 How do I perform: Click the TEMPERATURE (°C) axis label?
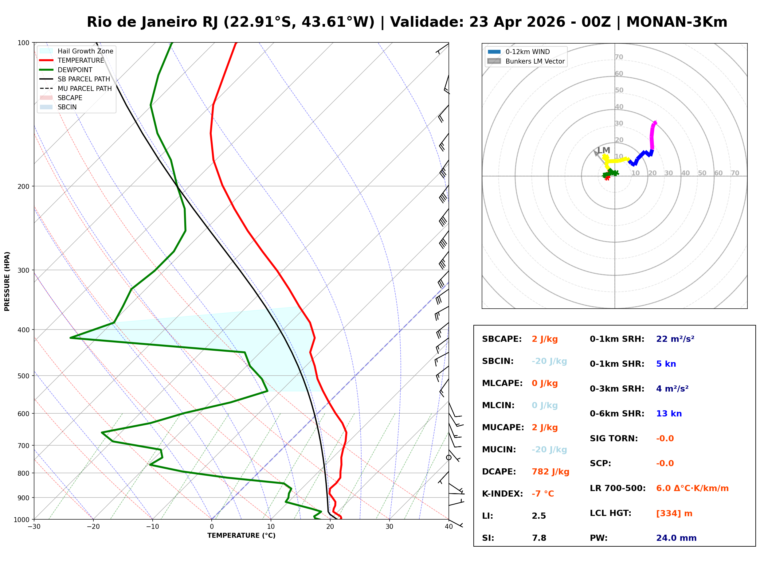pyautogui.click(x=241, y=536)
